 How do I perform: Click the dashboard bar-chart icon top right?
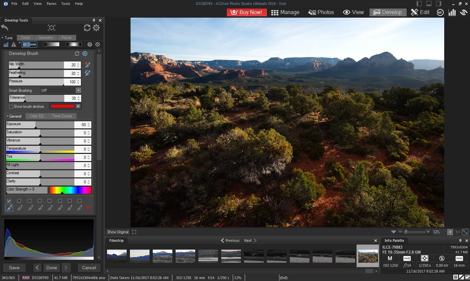[452, 12]
